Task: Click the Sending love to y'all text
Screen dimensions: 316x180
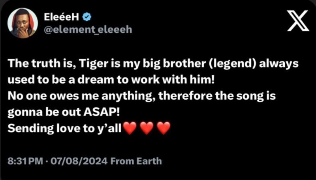Action: [x=64, y=127]
